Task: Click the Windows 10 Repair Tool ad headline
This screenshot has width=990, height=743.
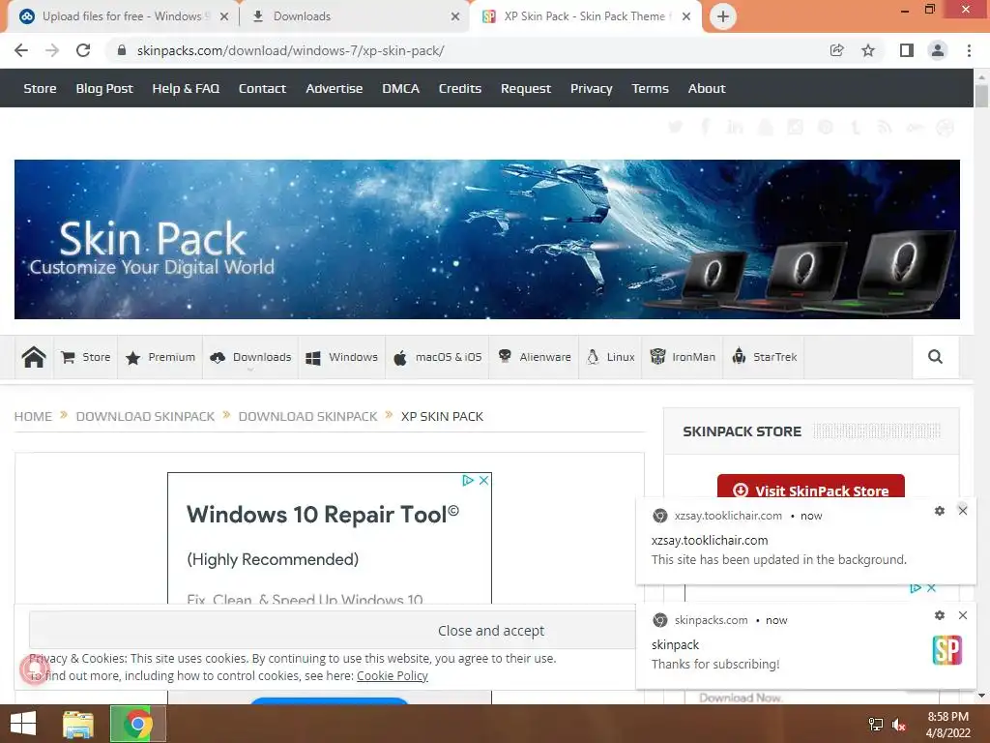Action: click(323, 515)
